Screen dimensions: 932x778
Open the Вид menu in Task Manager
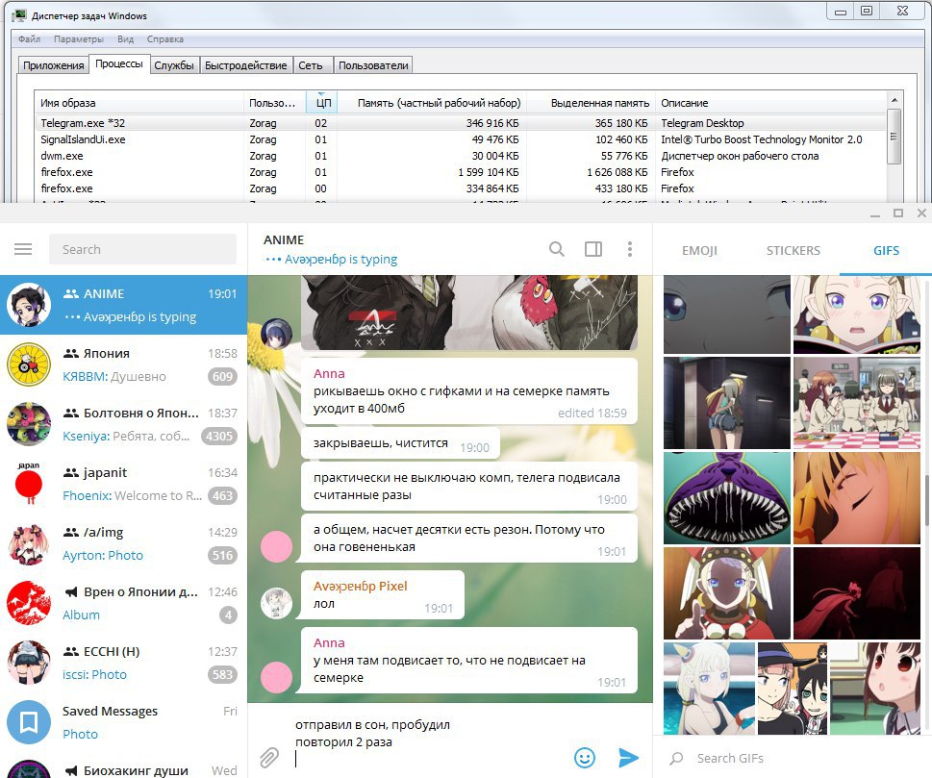(125, 39)
